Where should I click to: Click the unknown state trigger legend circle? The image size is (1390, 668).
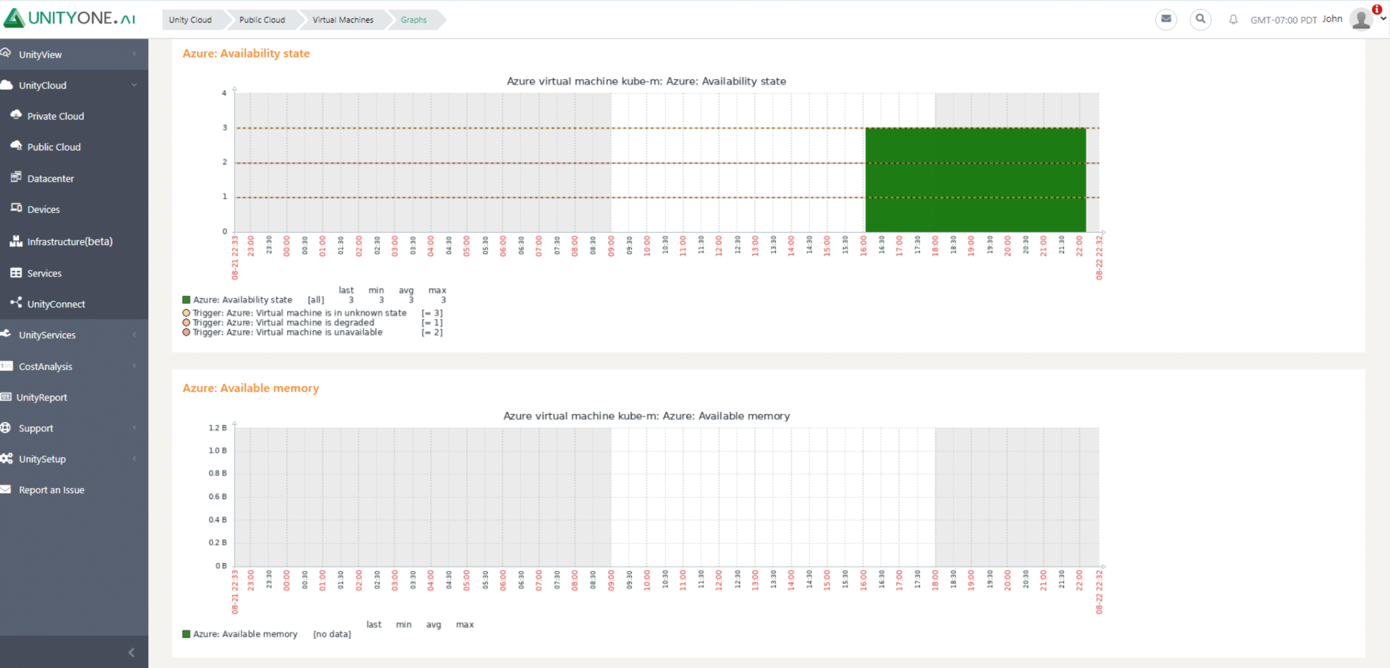pos(186,313)
